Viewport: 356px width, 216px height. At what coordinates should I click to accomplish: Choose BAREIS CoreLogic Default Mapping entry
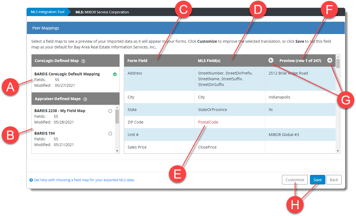point(67,74)
